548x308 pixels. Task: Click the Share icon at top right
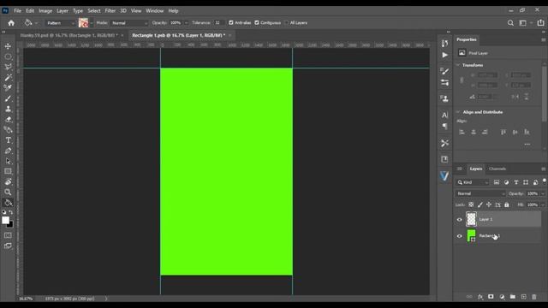pyautogui.click(x=540, y=23)
